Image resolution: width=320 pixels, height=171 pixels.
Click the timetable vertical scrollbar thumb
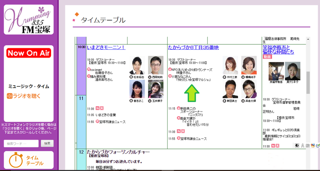pyautogui.click(x=308, y=83)
